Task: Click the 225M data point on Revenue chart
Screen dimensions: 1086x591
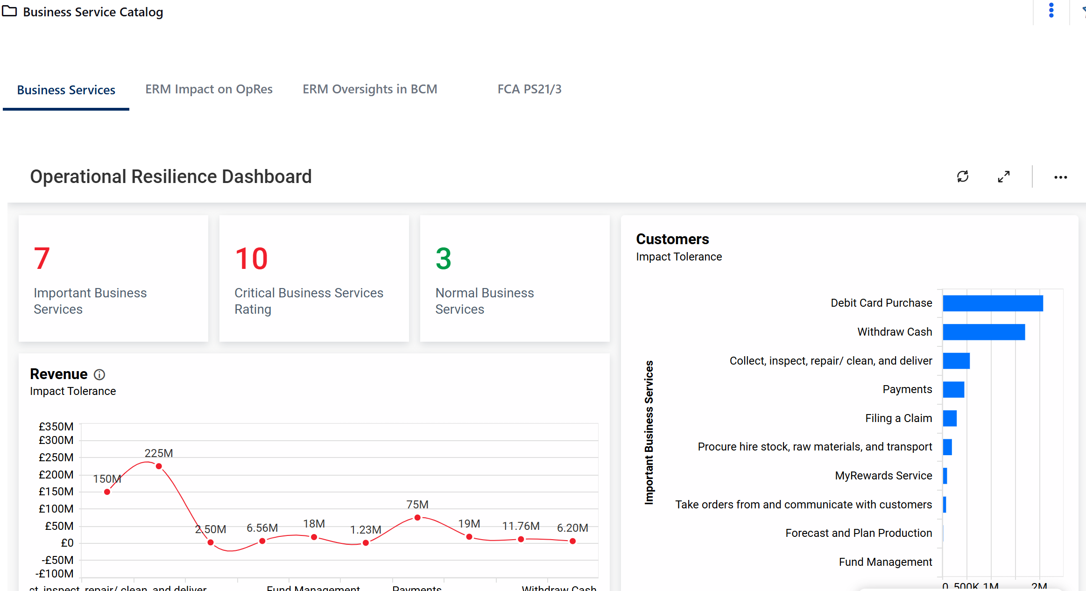Action: tap(159, 466)
